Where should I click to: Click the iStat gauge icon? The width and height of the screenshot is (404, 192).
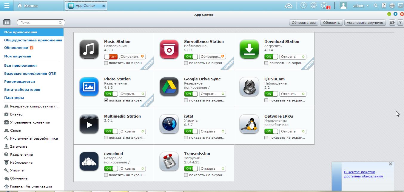pyautogui.click(x=169, y=124)
